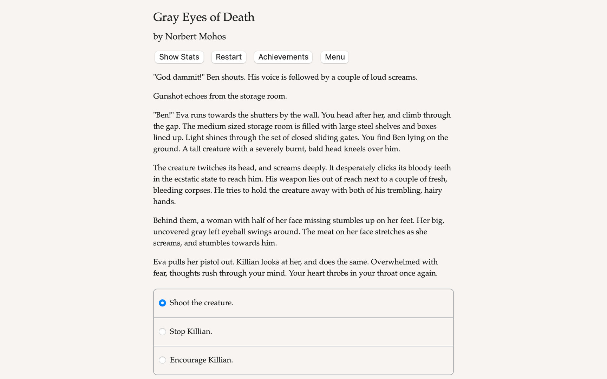Image resolution: width=607 pixels, height=379 pixels.
Task: Click the choices list container box
Action: pyautogui.click(x=303, y=332)
